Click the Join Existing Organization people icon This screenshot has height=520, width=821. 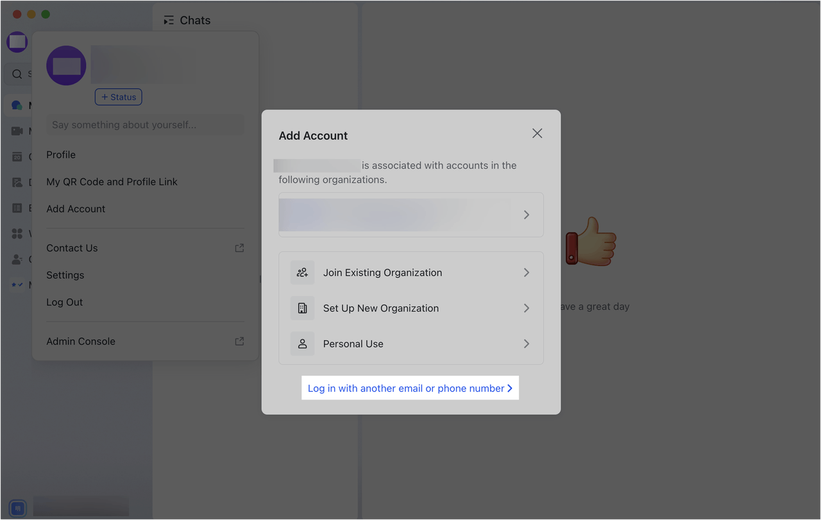[302, 272]
